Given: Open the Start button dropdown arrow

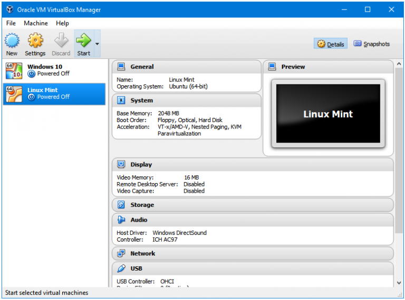Looking at the screenshot, I should coord(97,44).
